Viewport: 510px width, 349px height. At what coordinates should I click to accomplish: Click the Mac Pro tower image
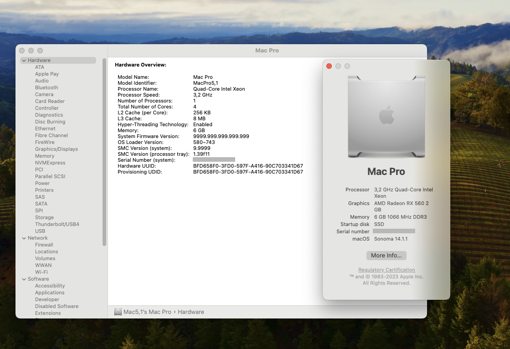click(x=386, y=117)
